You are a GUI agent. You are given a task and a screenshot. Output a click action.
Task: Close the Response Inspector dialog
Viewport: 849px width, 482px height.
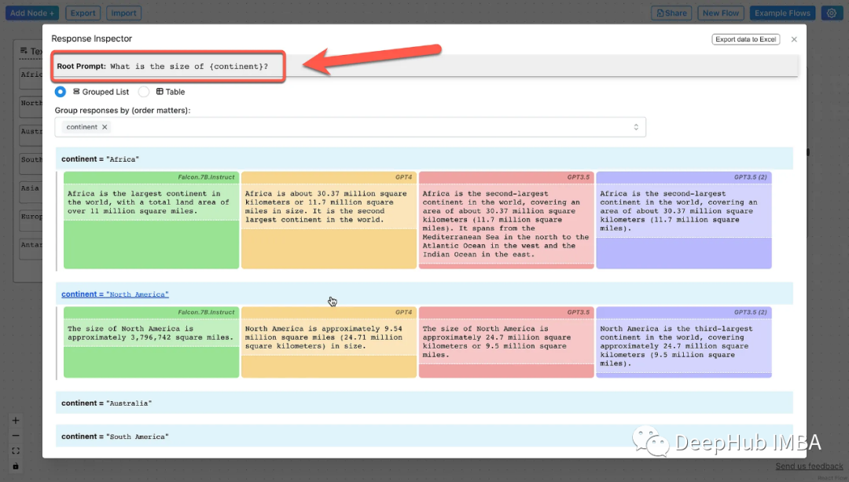click(x=794, y=39)
